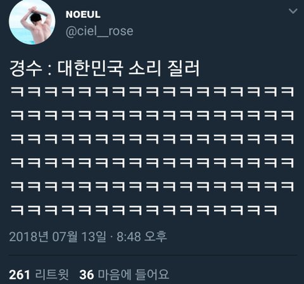The width and height of the screenshot is (304, 284).
Task: Click the third row of ㅋ characters
Action: (152, 139)
